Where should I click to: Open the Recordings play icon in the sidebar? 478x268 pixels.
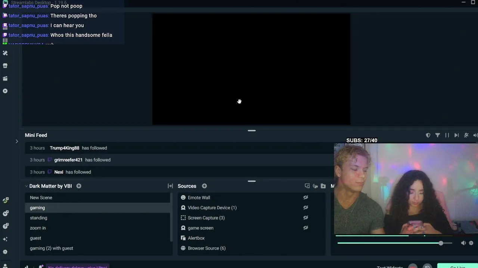[5, 91]
